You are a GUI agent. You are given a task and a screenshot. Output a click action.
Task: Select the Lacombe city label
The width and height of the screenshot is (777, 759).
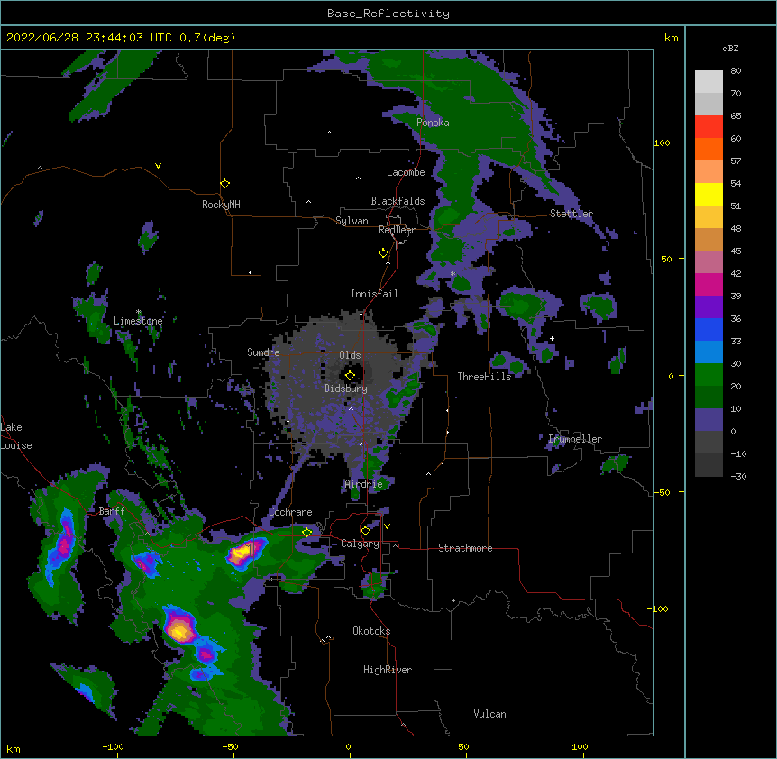pyautogui.click(x=406, y=172)
